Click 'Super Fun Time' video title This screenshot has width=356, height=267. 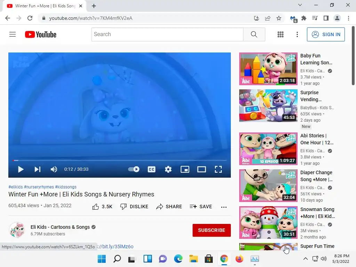(317, 246)
